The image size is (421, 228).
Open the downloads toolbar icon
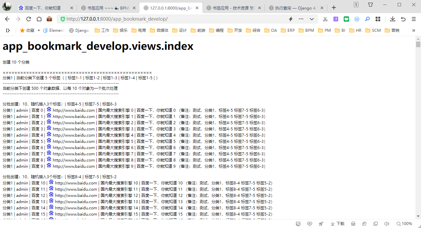tap(393, 19)
